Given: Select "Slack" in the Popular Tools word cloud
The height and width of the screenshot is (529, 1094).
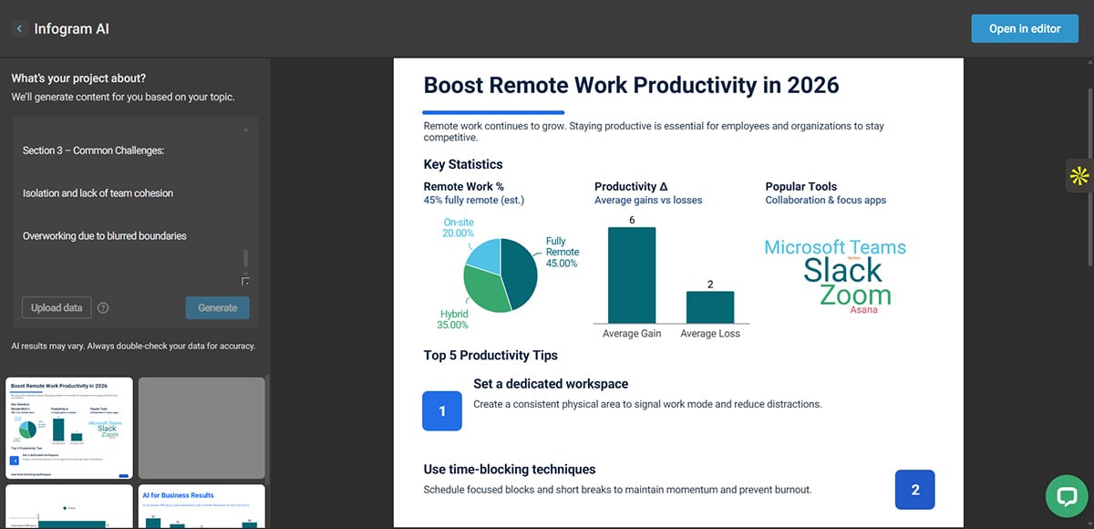Looking at the screenshot, I should click(843, 271).
